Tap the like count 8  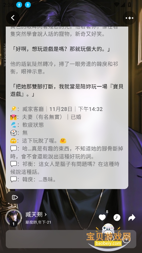(x=107, y=212)
